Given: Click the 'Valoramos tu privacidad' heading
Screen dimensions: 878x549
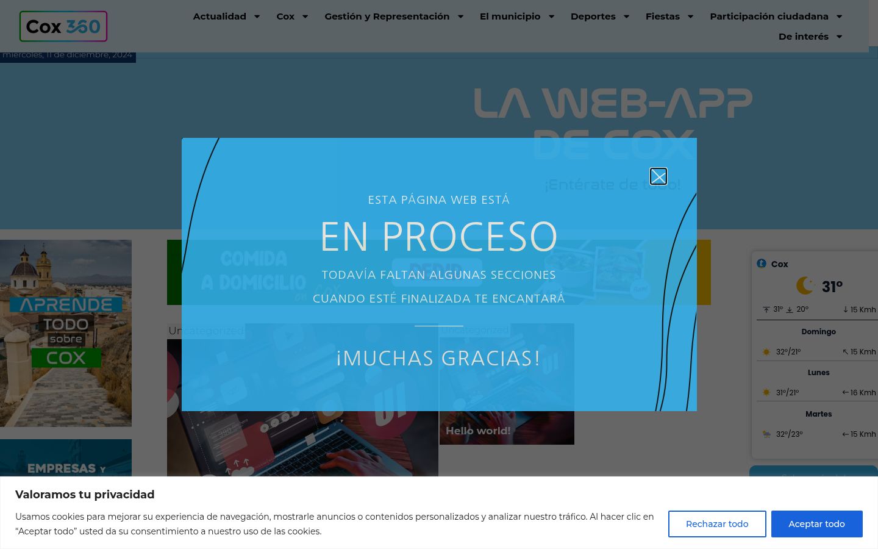Looking at the screenshot, I should point(85,495).
